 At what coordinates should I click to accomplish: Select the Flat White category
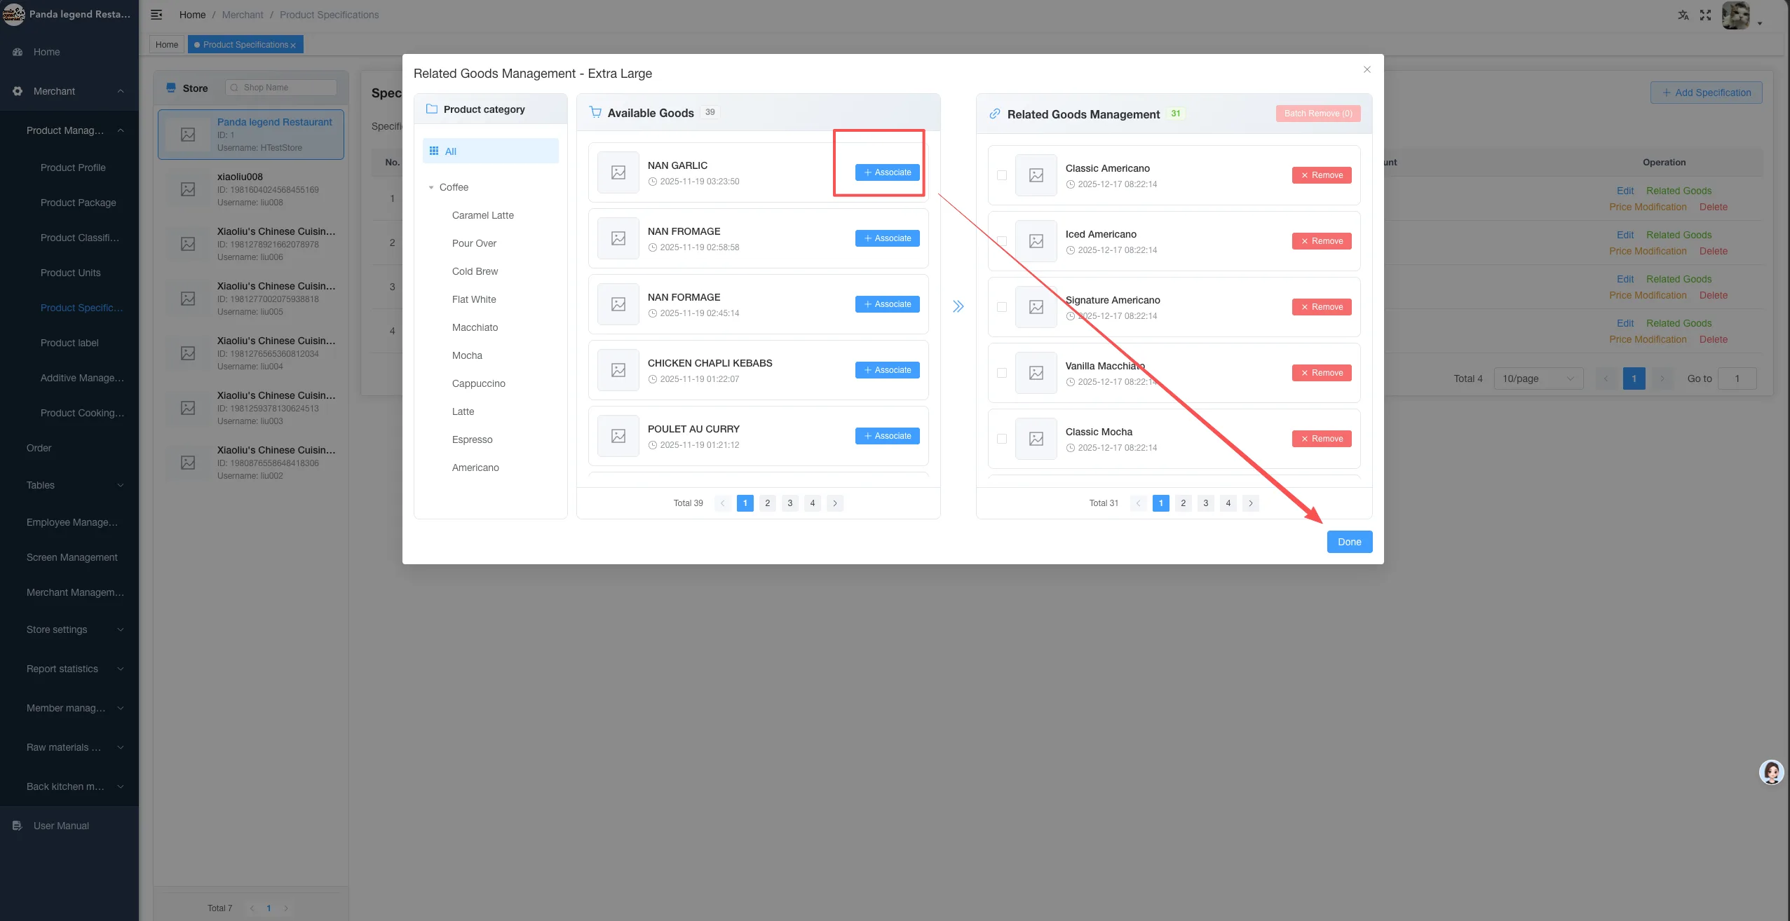coord(474,299)
